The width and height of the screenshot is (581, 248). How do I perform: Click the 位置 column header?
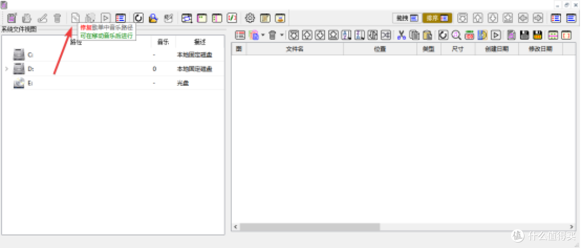(380, 49)
